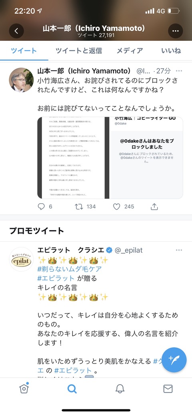192x415 pixels.
Task: Expand options chevron on Yamamoto's tweet
Action: 179,71
